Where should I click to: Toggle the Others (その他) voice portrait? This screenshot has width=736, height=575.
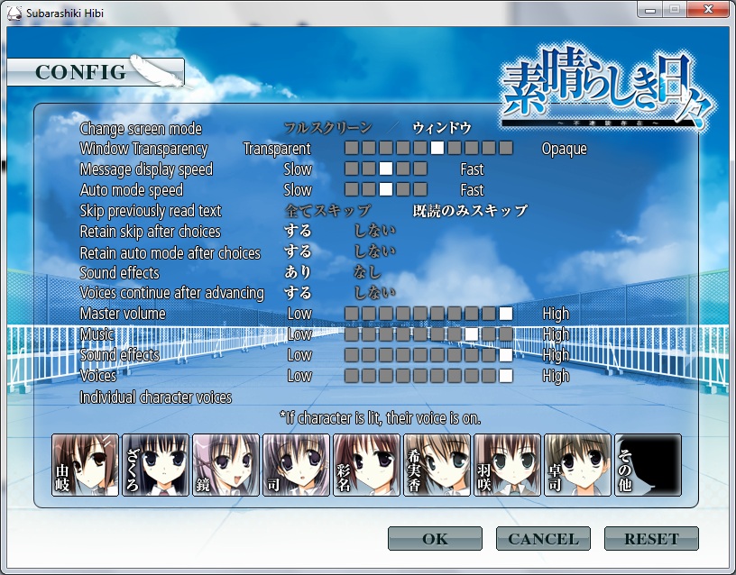tap(649, 465)
